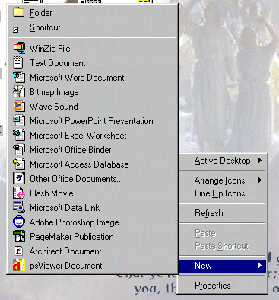This screenshot has width=279, height=300.
Task: Click the Excel Worksheet icon
Action: coord(19,135)
